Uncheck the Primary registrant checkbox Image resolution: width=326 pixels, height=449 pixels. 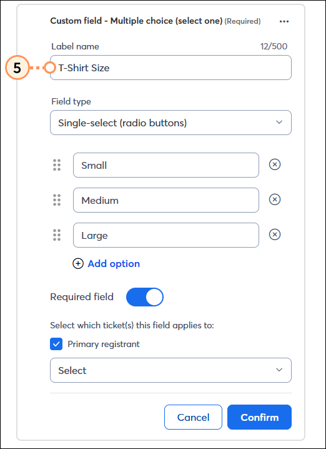[56, 344]
